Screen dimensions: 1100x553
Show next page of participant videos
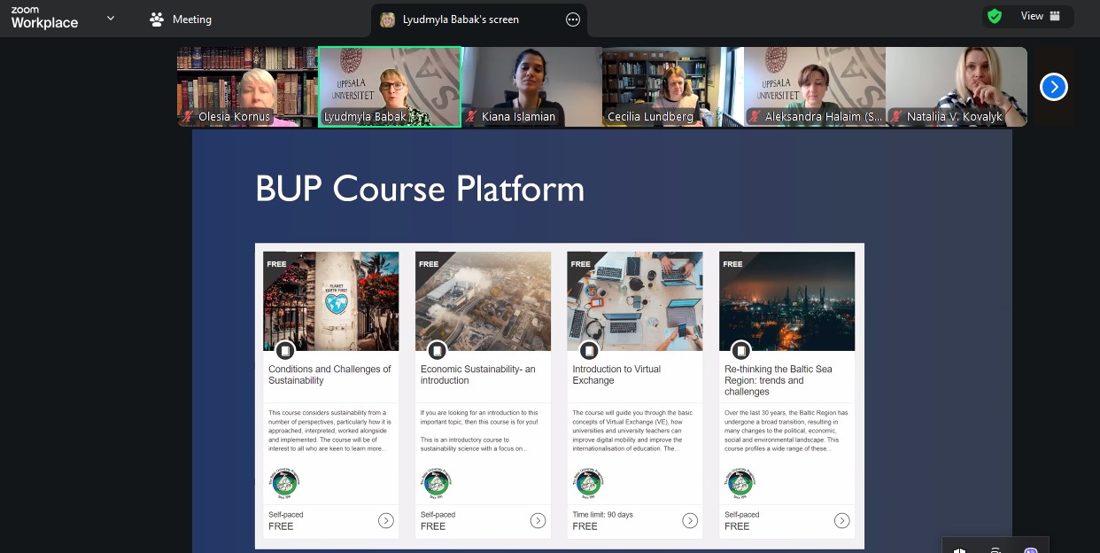pos(1053,87)
